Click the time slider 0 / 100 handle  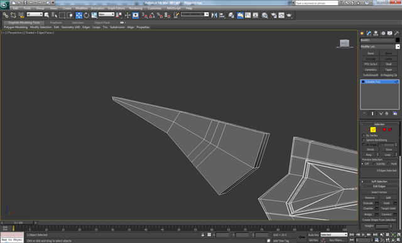click(x=18, y=223)
